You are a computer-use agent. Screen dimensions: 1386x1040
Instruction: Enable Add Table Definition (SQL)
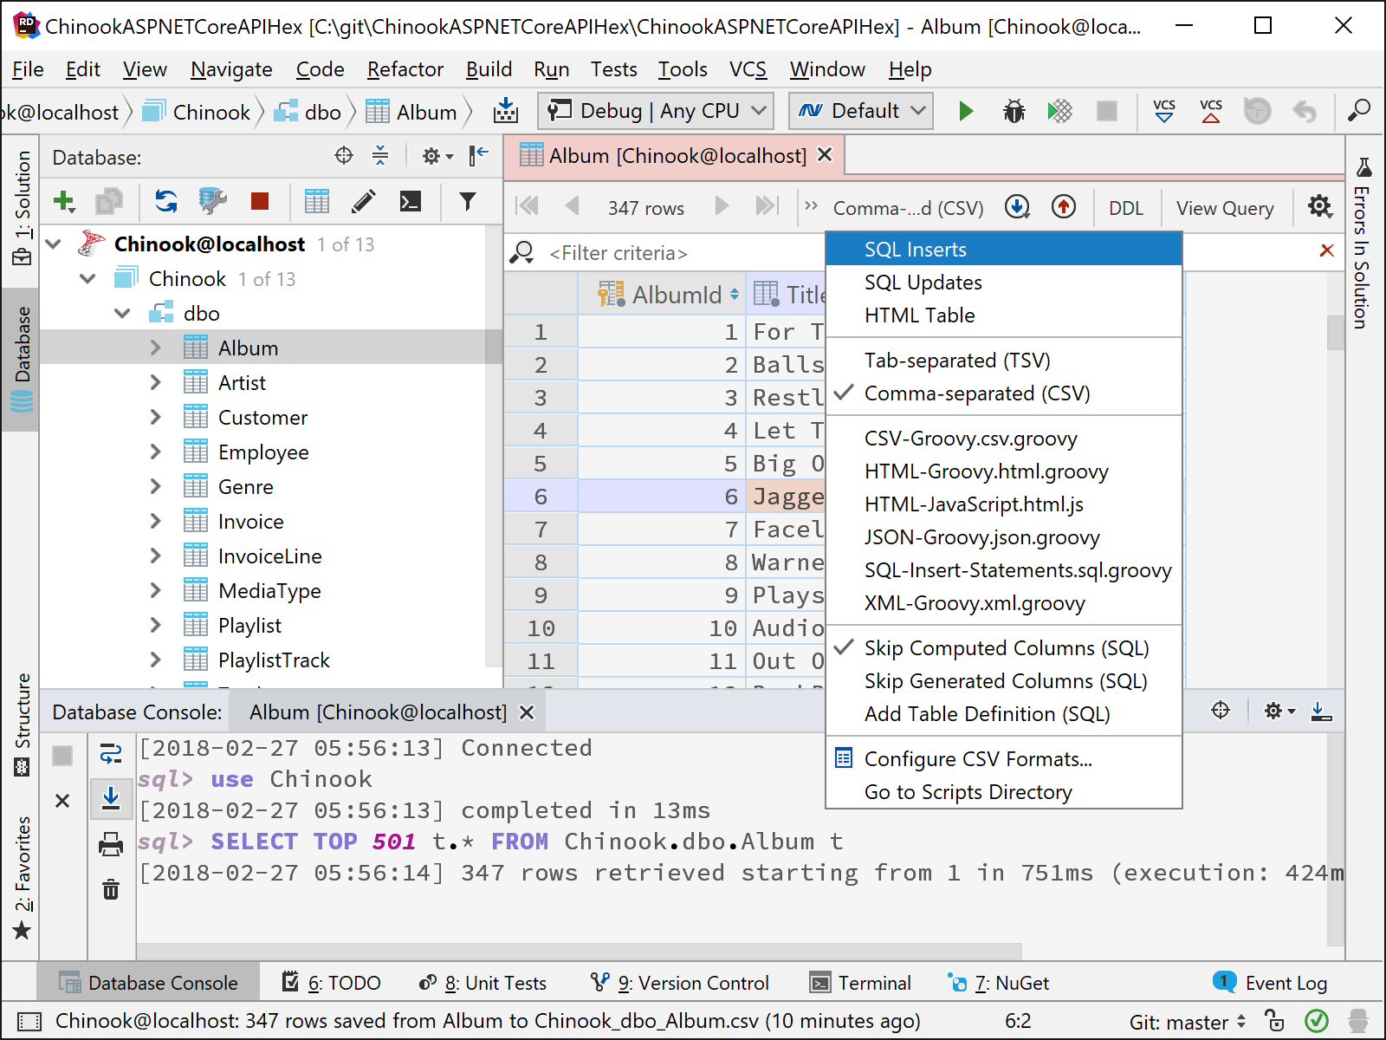tap(1005, 714)
